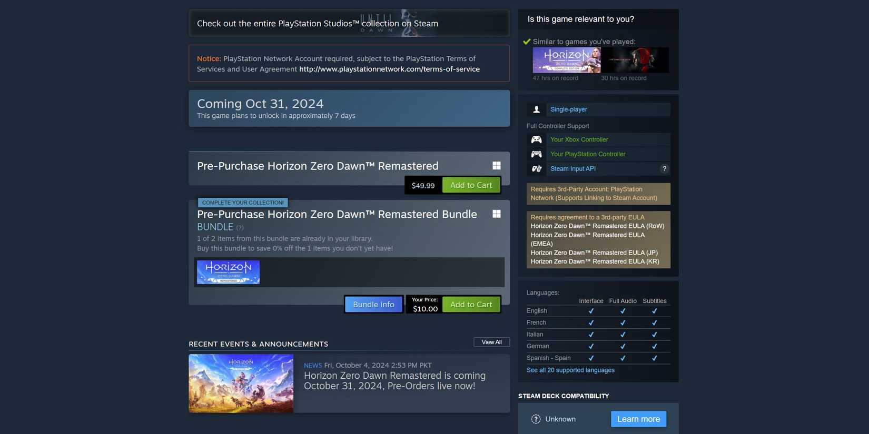This screenshot has height=434, width=869.
Task: Click the COMPLETE YOUR COLLECTION! badge
Action: point(243,203)
